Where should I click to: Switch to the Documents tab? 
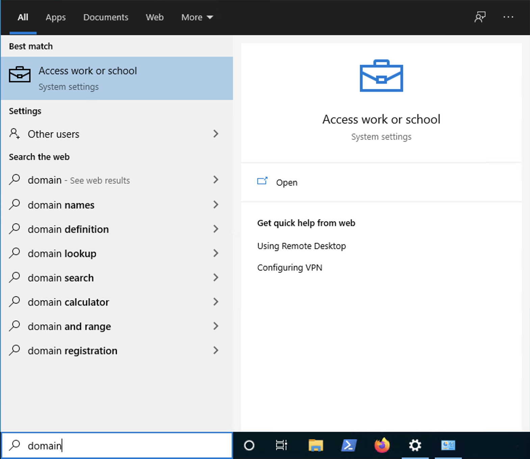point(106,17)
